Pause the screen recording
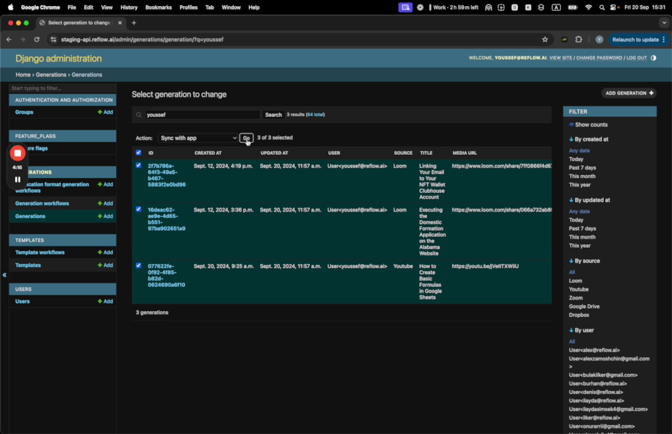672x434 pixels. (x=17, y=179)
